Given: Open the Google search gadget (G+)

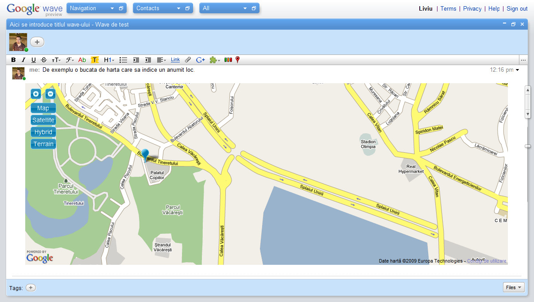Looking at the screenshot, I should tap(201, 60).
